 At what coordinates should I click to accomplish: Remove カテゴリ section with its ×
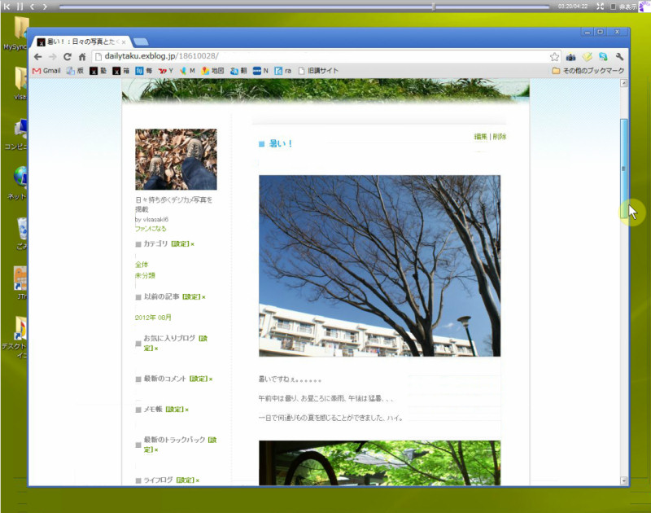(x=193, y=244)
